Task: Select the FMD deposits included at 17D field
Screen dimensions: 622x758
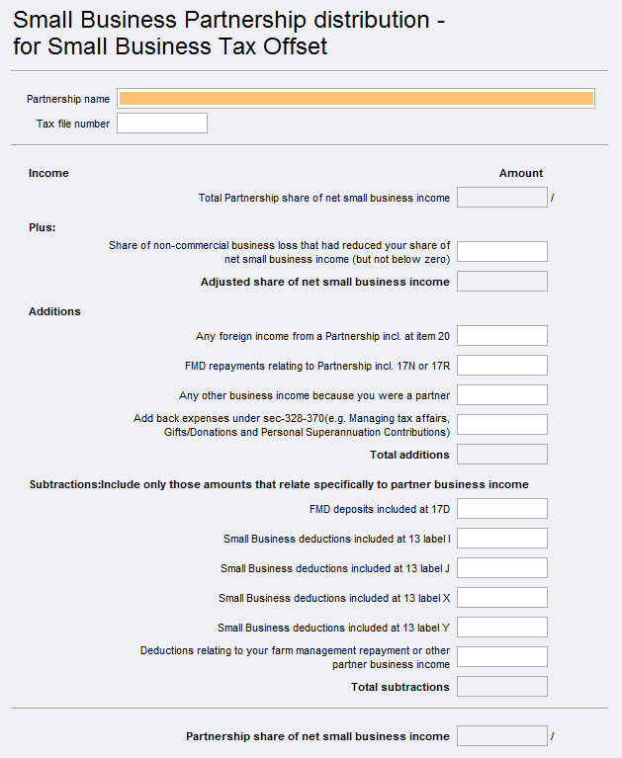Action: point(501,509)
